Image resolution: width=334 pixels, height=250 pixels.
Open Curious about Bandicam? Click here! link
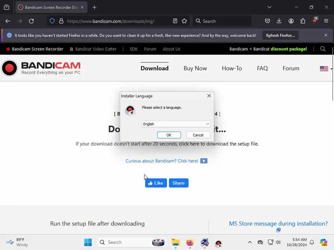tap(162, 161)
